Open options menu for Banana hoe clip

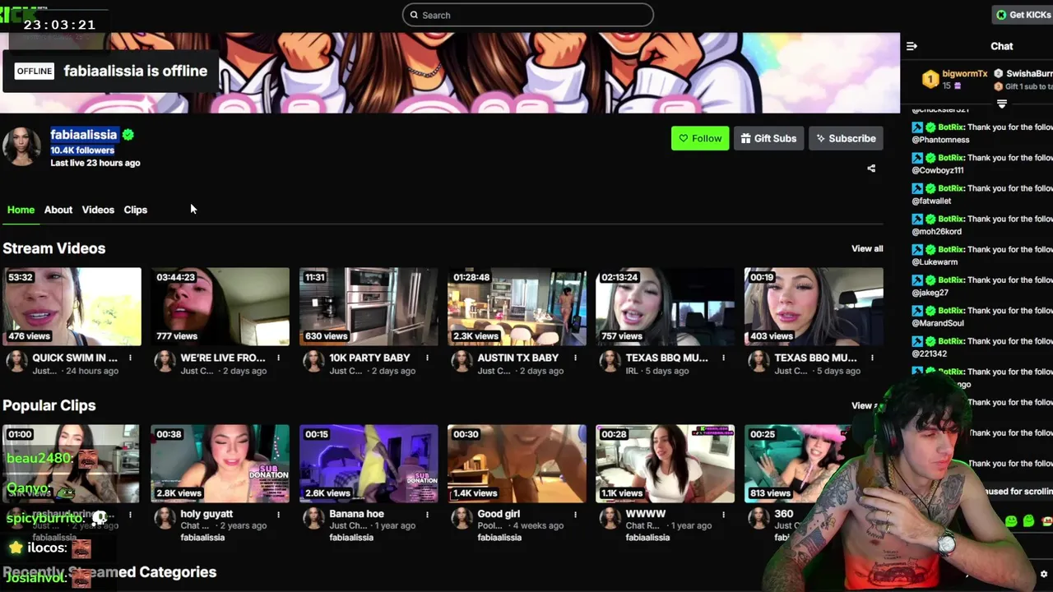tap(427, 515)
